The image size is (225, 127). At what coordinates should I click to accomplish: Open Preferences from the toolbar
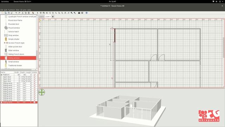pyautogui.click(x=12, y=13)
